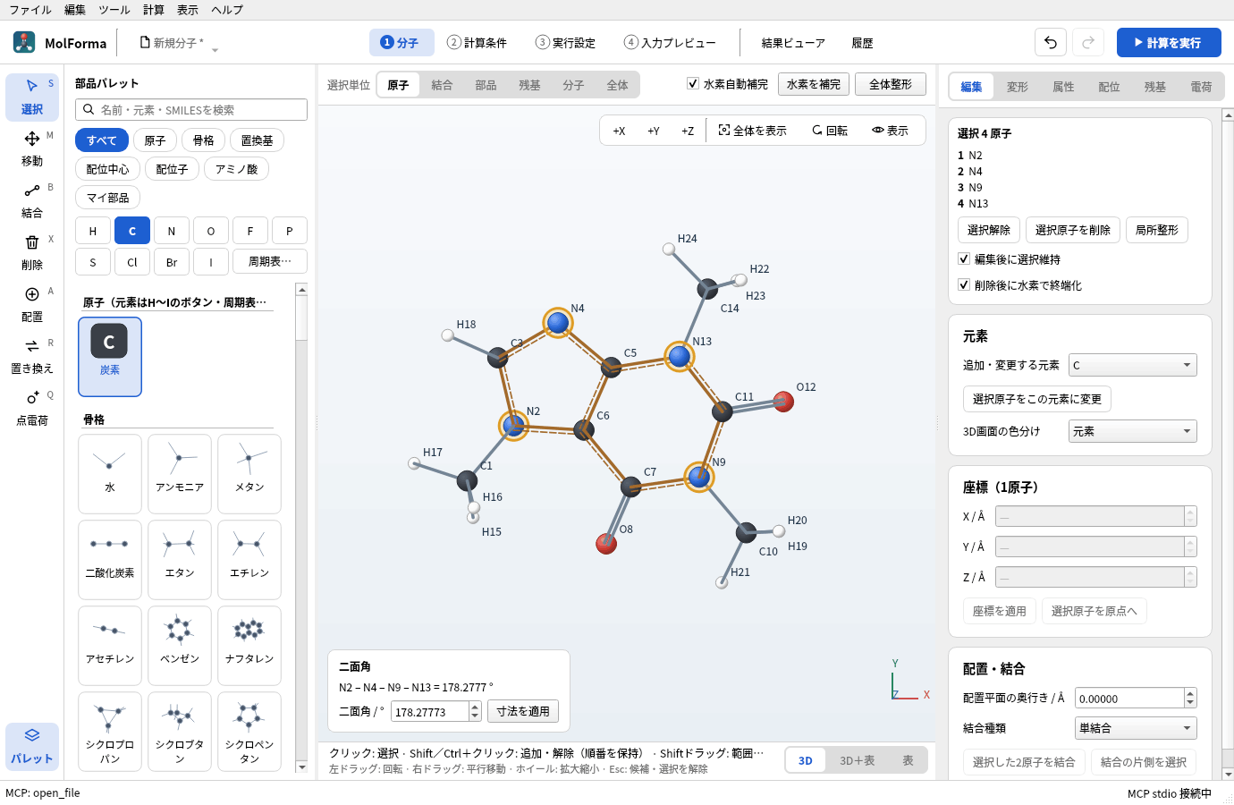Select the 配置 placement tool

(x=32, y=304)
